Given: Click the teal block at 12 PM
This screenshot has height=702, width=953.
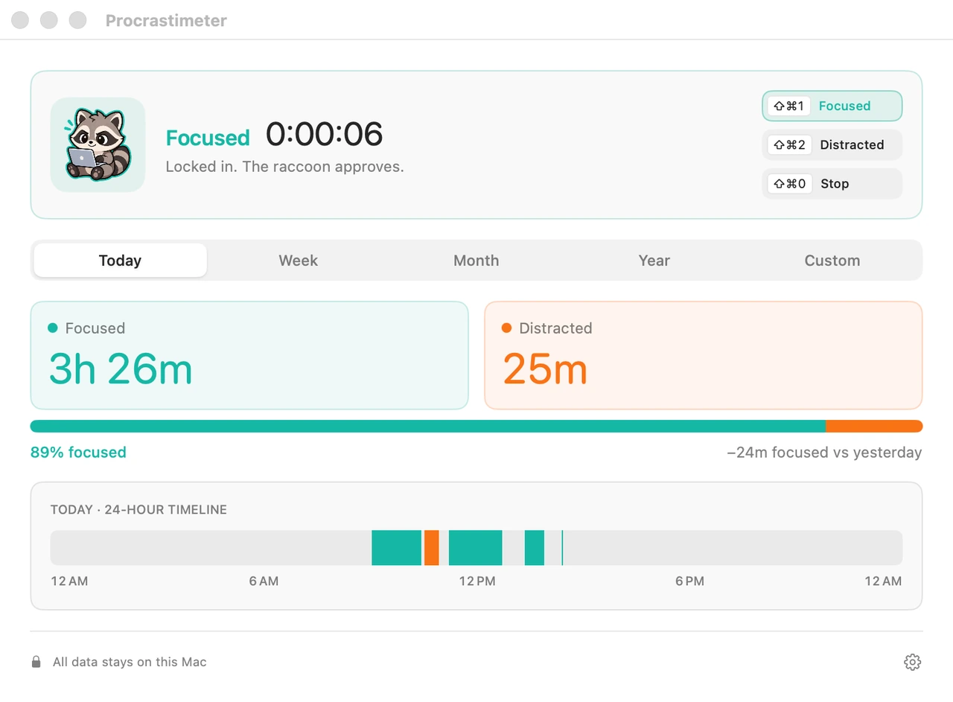Looking at the screenshot, I should tap(476, 548).
